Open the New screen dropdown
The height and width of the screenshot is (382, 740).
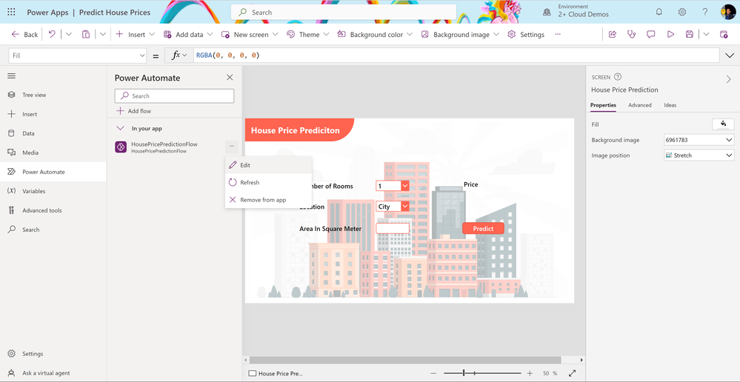coord(250,35)
